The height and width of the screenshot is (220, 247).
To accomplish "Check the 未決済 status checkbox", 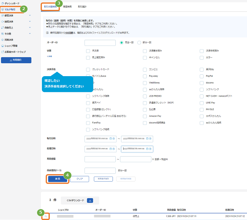I will coord(88,51).
